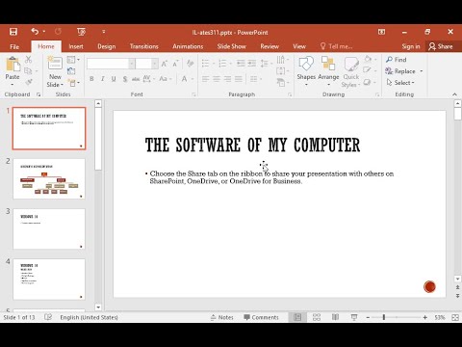Clear all formatting
This screenshot has width=462, height=347.
(190, 64)
